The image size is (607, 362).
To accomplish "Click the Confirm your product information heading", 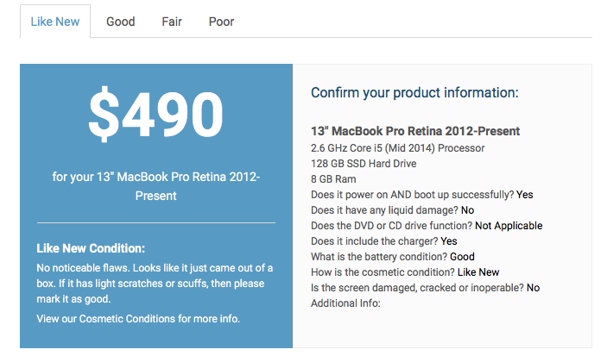I will [414, 93].
